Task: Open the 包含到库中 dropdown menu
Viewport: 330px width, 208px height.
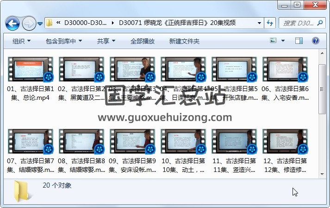Action: point(65,41)
